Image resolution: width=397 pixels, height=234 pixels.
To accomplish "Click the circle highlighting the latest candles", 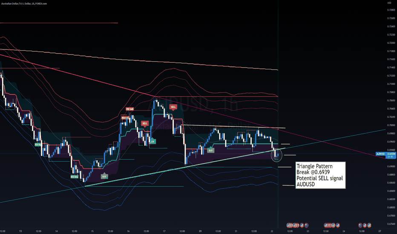I will pyautogui.click(x=276, y=155).
